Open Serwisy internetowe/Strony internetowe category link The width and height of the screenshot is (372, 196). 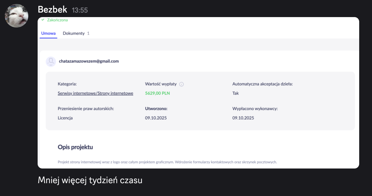[95, 93]
